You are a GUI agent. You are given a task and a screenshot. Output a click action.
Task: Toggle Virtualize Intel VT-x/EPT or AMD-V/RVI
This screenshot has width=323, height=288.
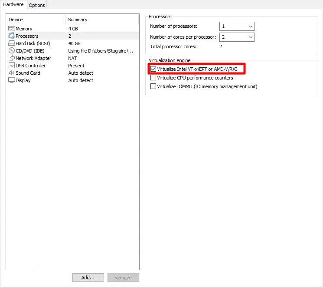153,69
